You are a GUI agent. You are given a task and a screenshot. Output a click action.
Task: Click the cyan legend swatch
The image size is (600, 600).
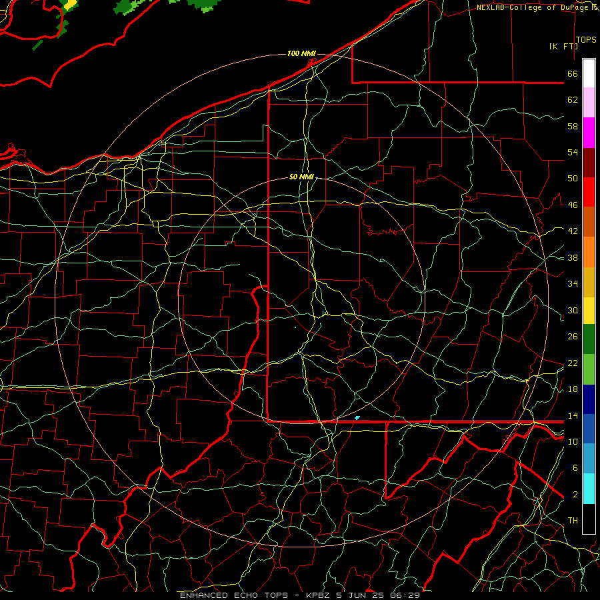click(589, 489)
